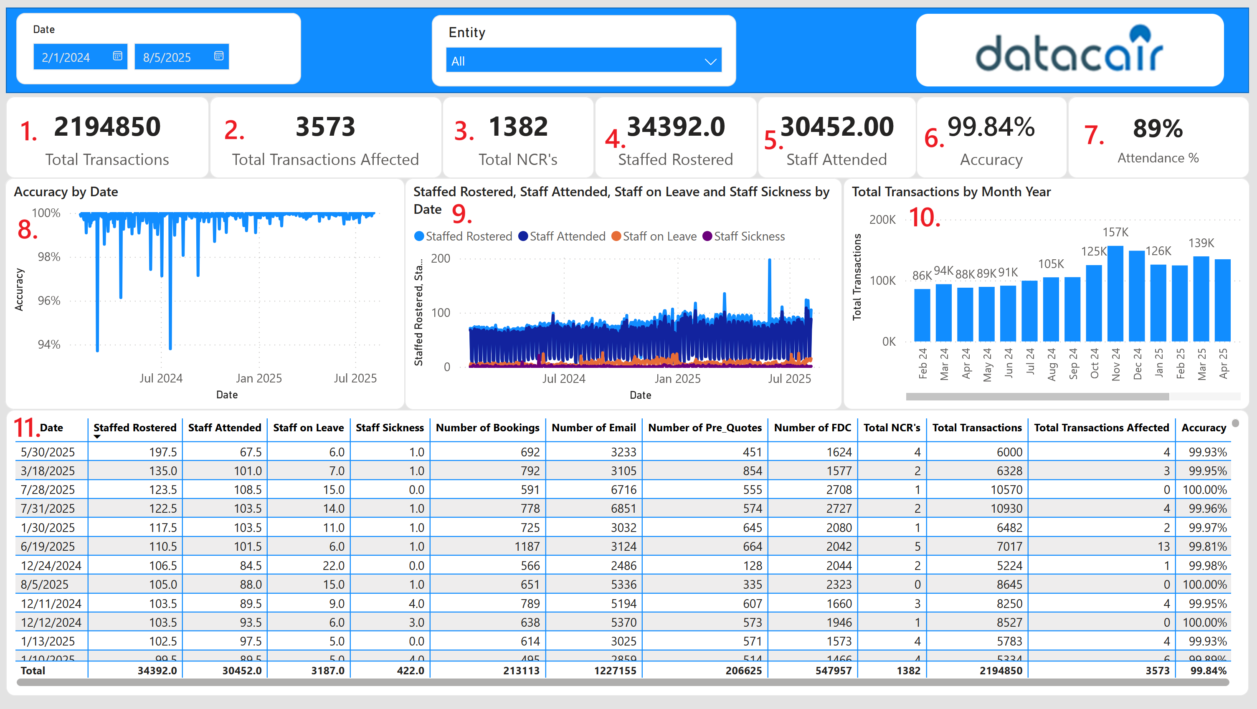Click the Staffed Rostered legend marker
The height and width of the screenshot is (709, 1257).
(419, 236)
